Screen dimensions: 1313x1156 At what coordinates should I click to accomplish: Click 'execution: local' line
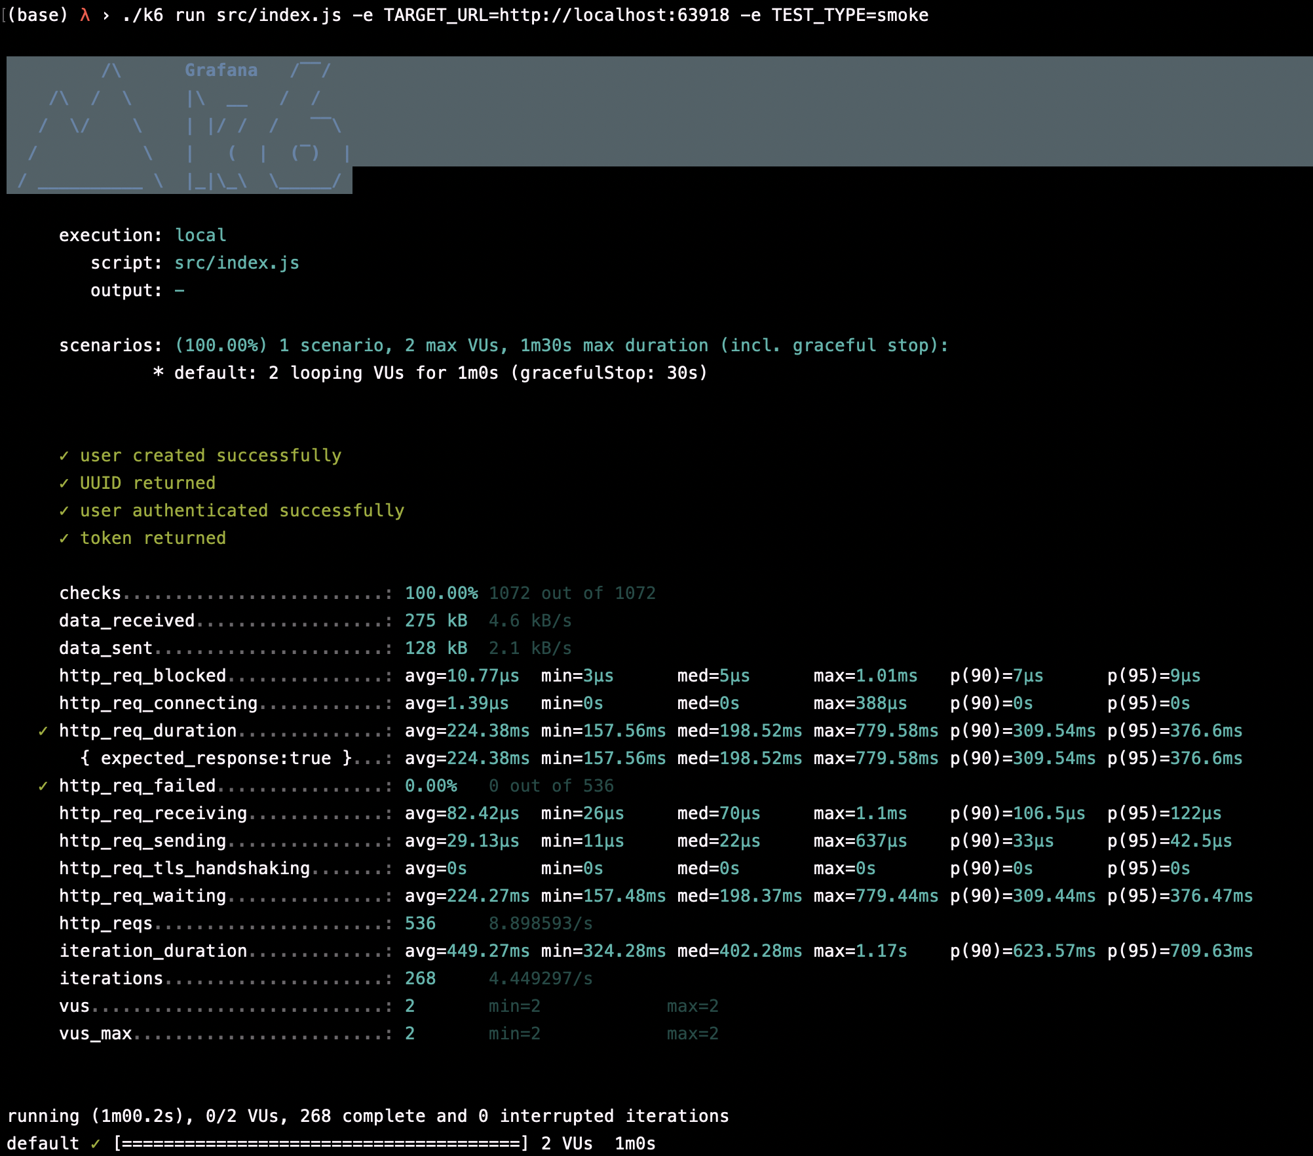click(x=143, y=235)
